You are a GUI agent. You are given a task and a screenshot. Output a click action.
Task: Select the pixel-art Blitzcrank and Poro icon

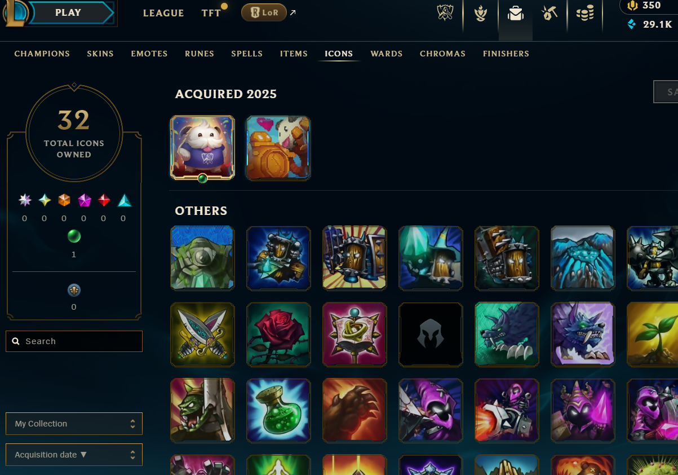coord(278,148)
